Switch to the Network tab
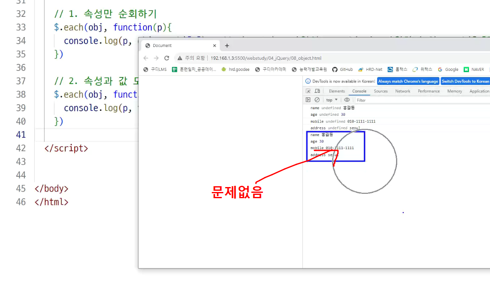490x288 pixels. point(403,91)
